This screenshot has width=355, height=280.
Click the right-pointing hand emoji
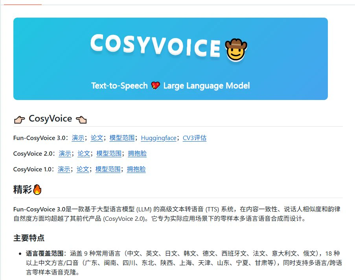pyautogui.click(x=20, y=120)
